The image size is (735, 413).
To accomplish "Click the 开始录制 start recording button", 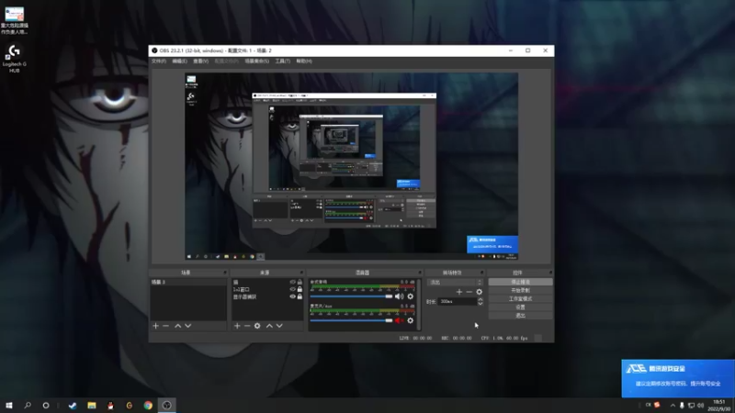I will (520, 290).
